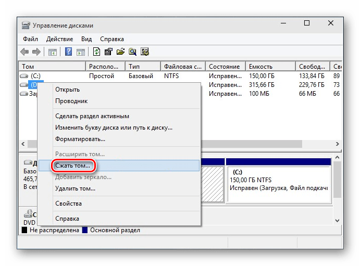This screenshot has height=266, width=361.
Task: Choose Удалить том... menu entry
Action: (119, 188)
